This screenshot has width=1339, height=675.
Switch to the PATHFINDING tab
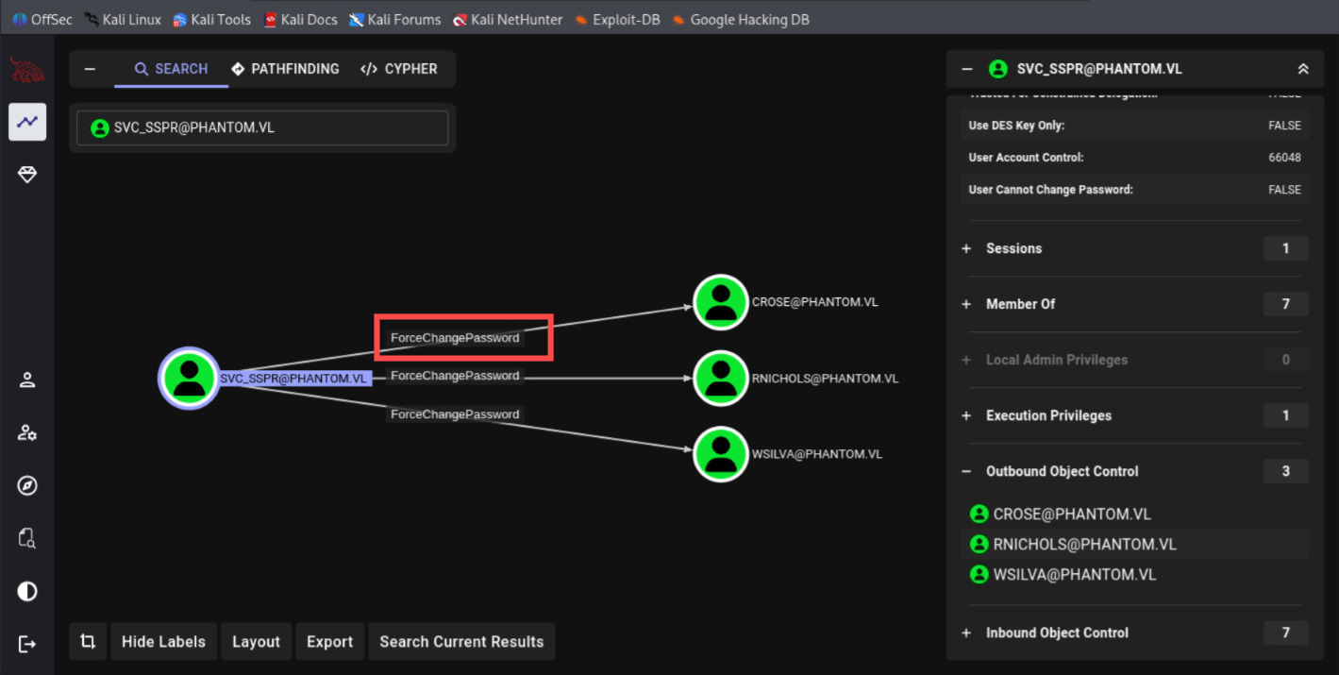point(285,69)
